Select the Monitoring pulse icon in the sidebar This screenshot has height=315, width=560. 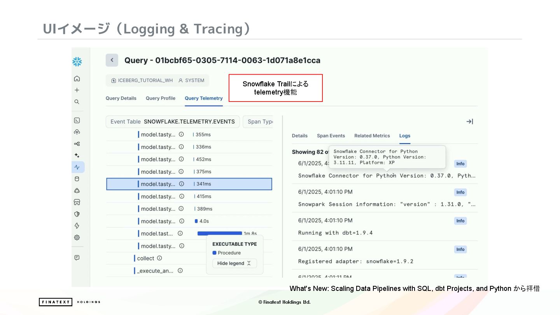click(77, 167)
